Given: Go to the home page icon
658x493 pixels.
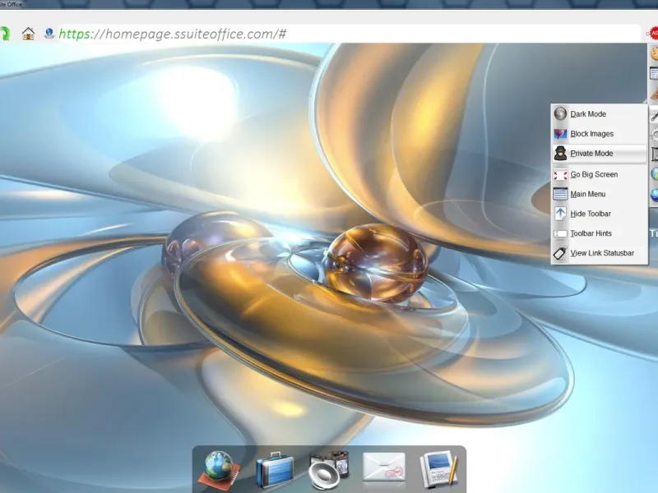Looking at the screenshot, I should click(x=29, y=34).
